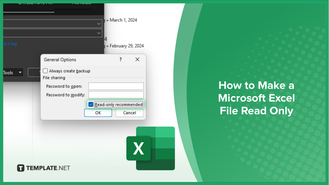Screen dimensions: 329x185
Task: Check the Always create backup checkbox
Action: pos(45,71)
